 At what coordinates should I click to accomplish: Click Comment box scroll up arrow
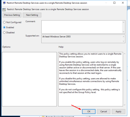124,22
